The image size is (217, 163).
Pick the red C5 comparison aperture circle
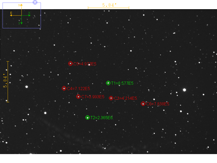71,64
